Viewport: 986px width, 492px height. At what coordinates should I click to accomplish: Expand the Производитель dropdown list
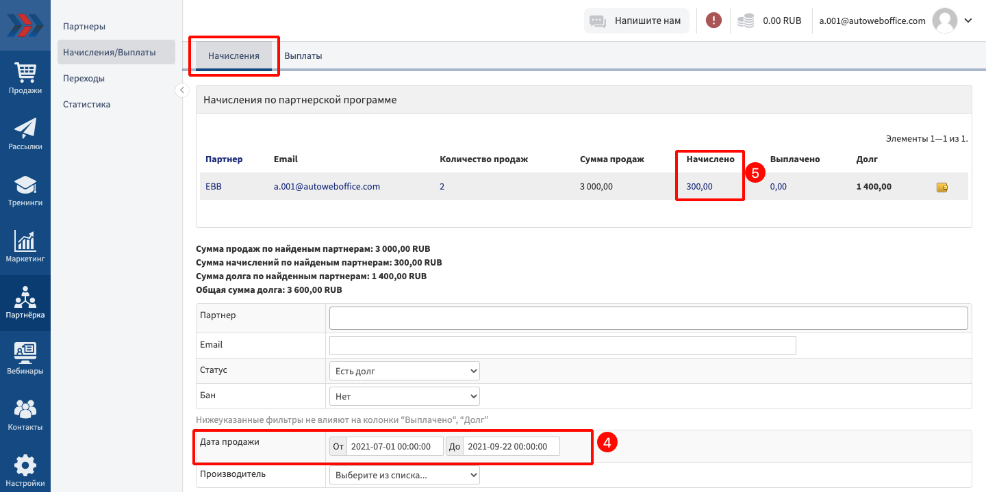click(404, 475)
